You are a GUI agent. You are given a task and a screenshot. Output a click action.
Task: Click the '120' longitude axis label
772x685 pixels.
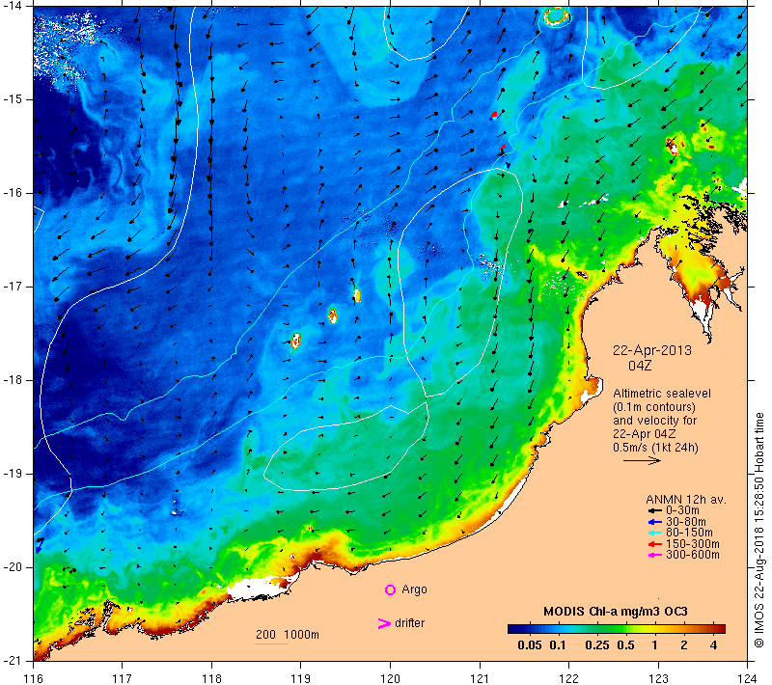click(x=391, y=678)
